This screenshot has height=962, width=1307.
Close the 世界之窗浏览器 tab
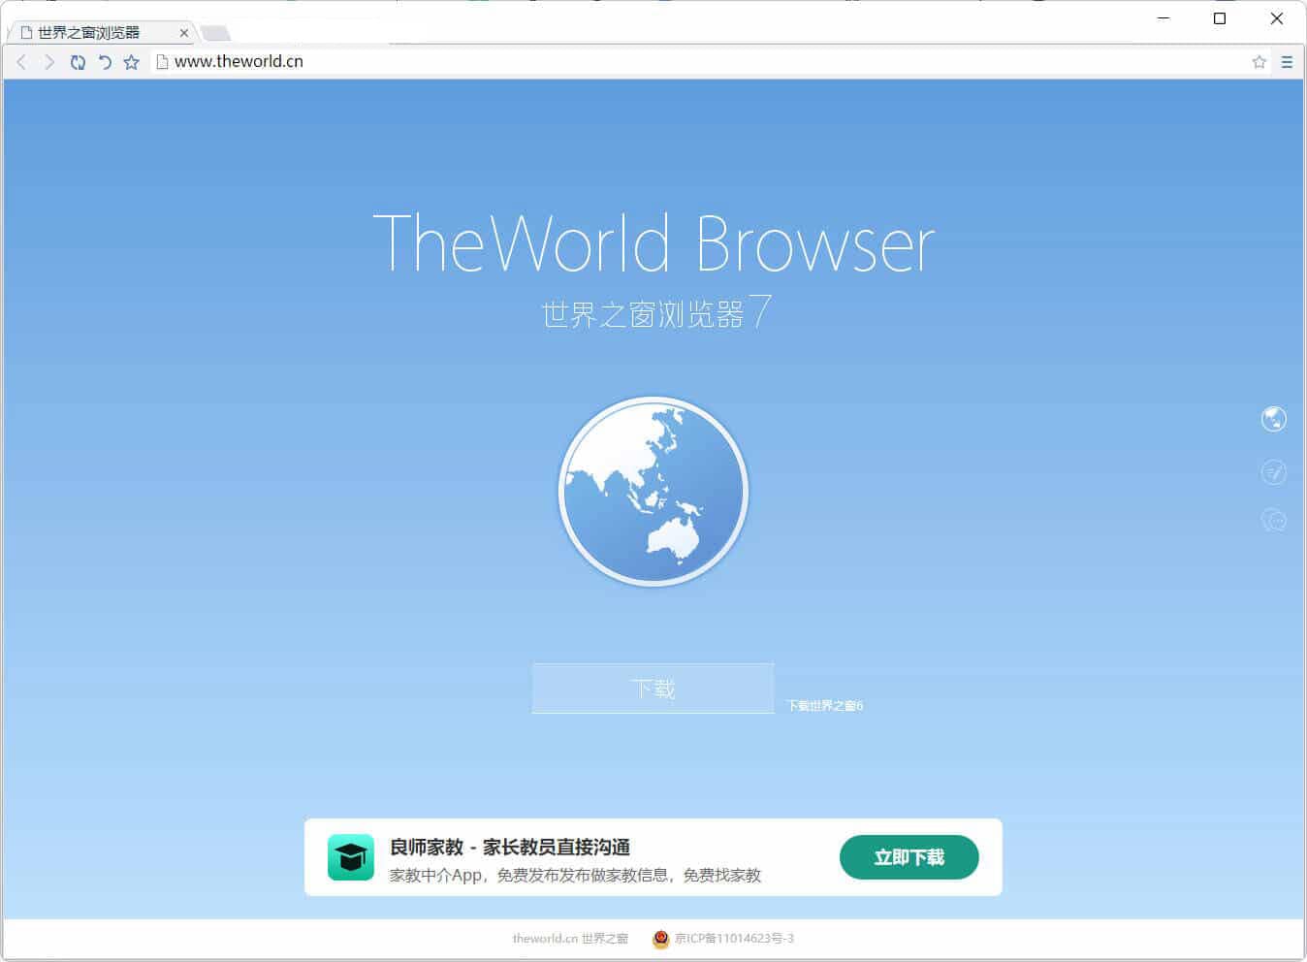click(x=184, y=33)
